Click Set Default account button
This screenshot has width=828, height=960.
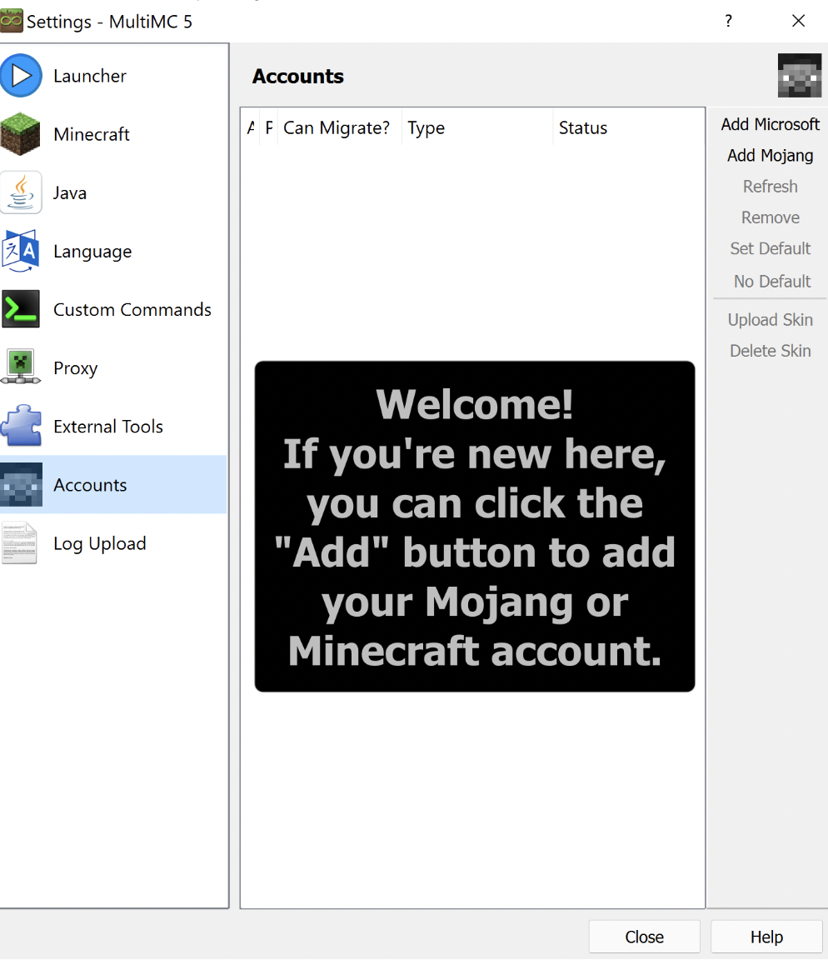coord(770,248)
